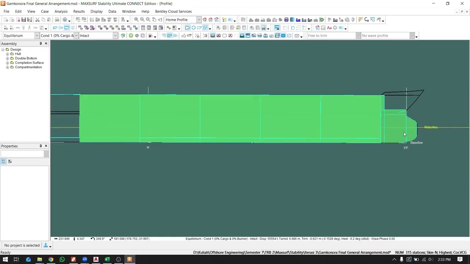The image size is (470, 264).
Task: Click the sort alphabetical icon in Properties
Action: pos(10,161)
